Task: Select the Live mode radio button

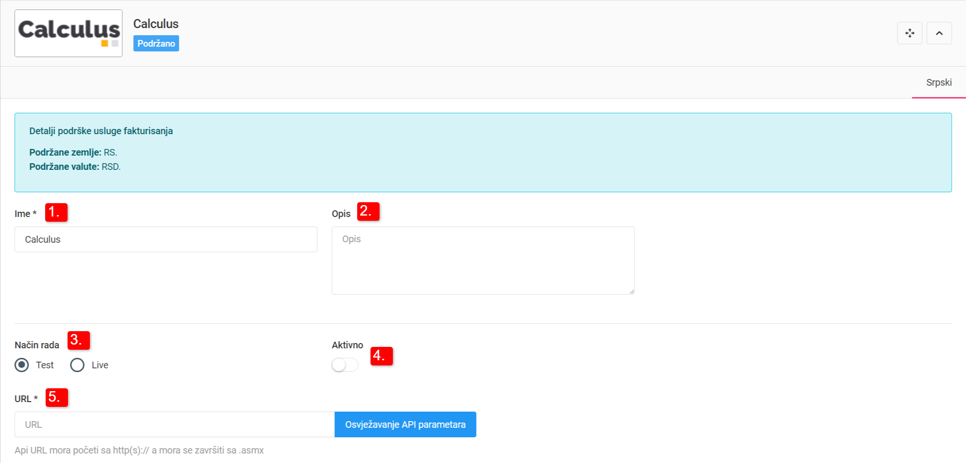Action: 78,365
